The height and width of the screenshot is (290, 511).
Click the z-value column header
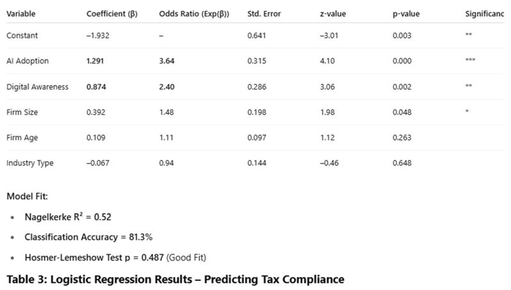click(x=332, y=14)
